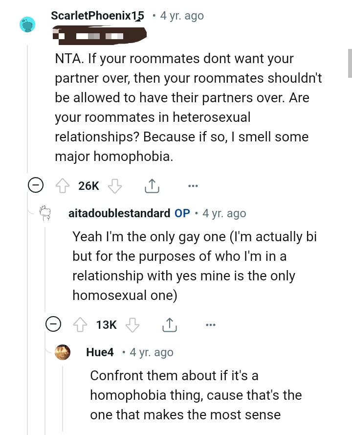Open more options for ScarletPhoenix15's comment
Viewport: 352px width, 435px height.
point(193,185)
